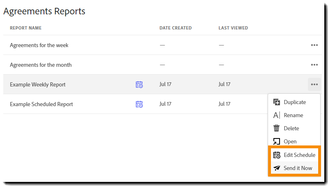
Task: Choose Edit Schedule menu entry
Action: [299, 155]
